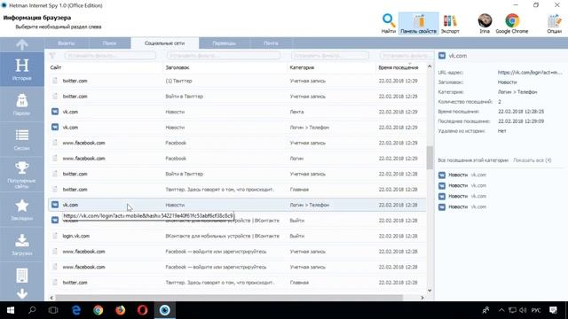The image size is (568, 319).
Task: Choose the Google Chrome browser icon
Action: (x=512, y=20)
